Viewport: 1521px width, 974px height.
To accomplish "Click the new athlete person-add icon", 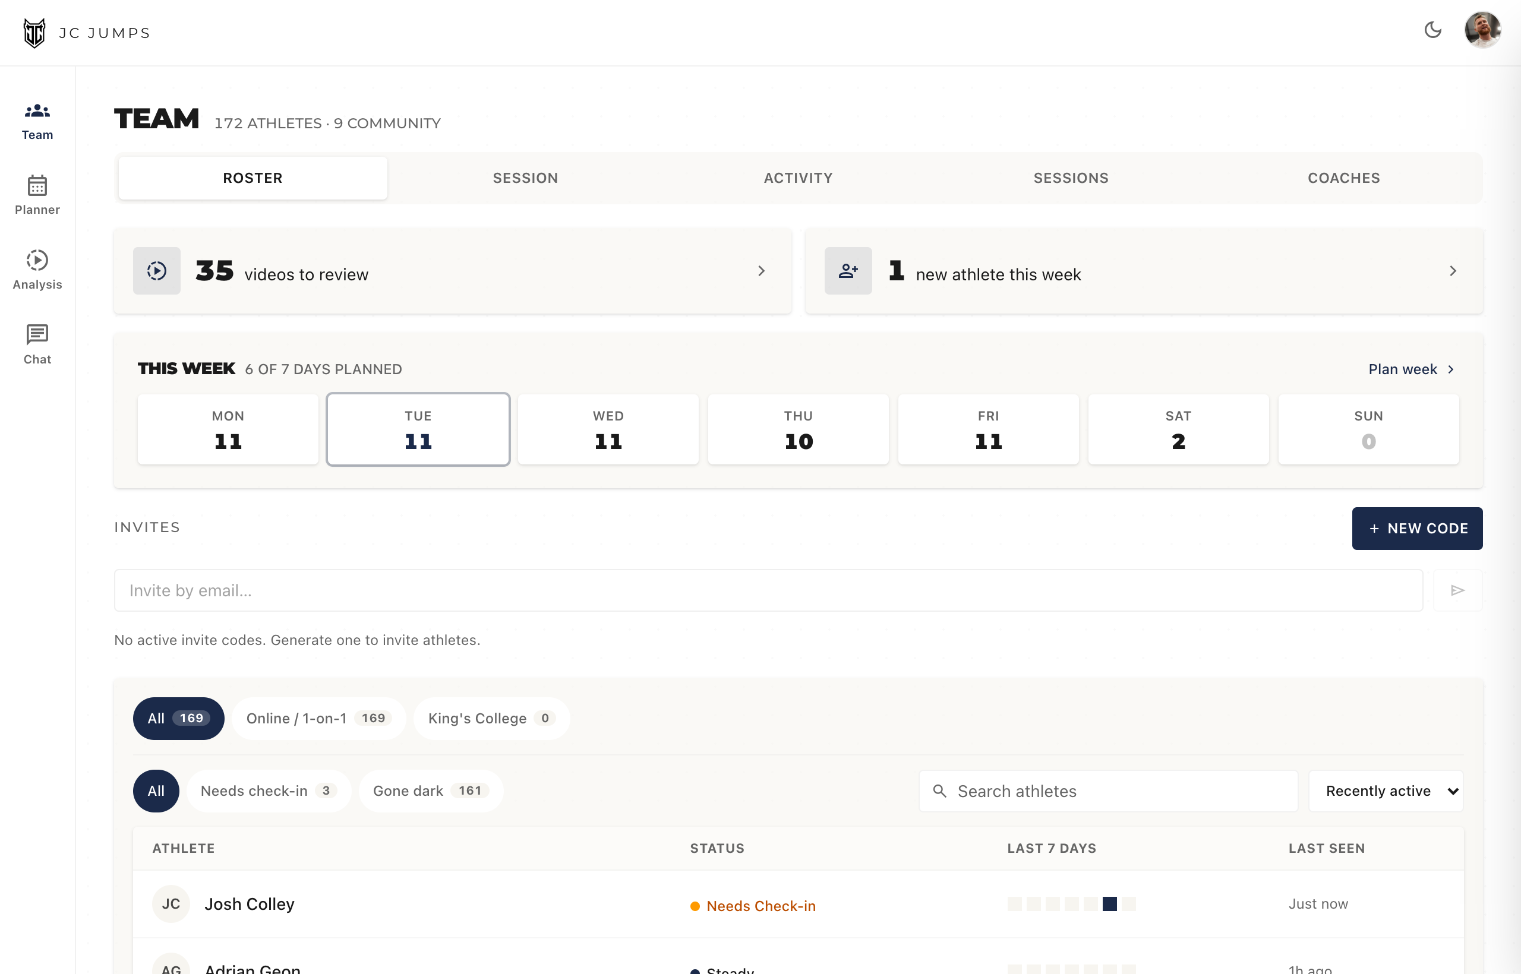I will tap(848, 271).
